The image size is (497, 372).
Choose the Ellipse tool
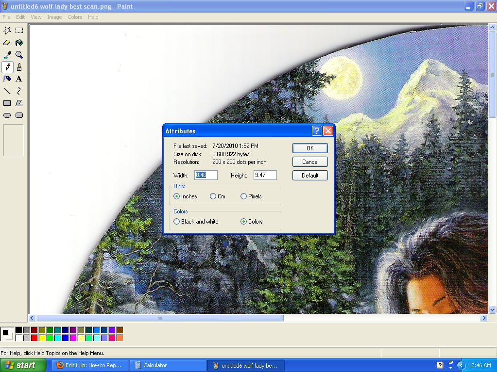pyautogui.click(x=7, y=115)
